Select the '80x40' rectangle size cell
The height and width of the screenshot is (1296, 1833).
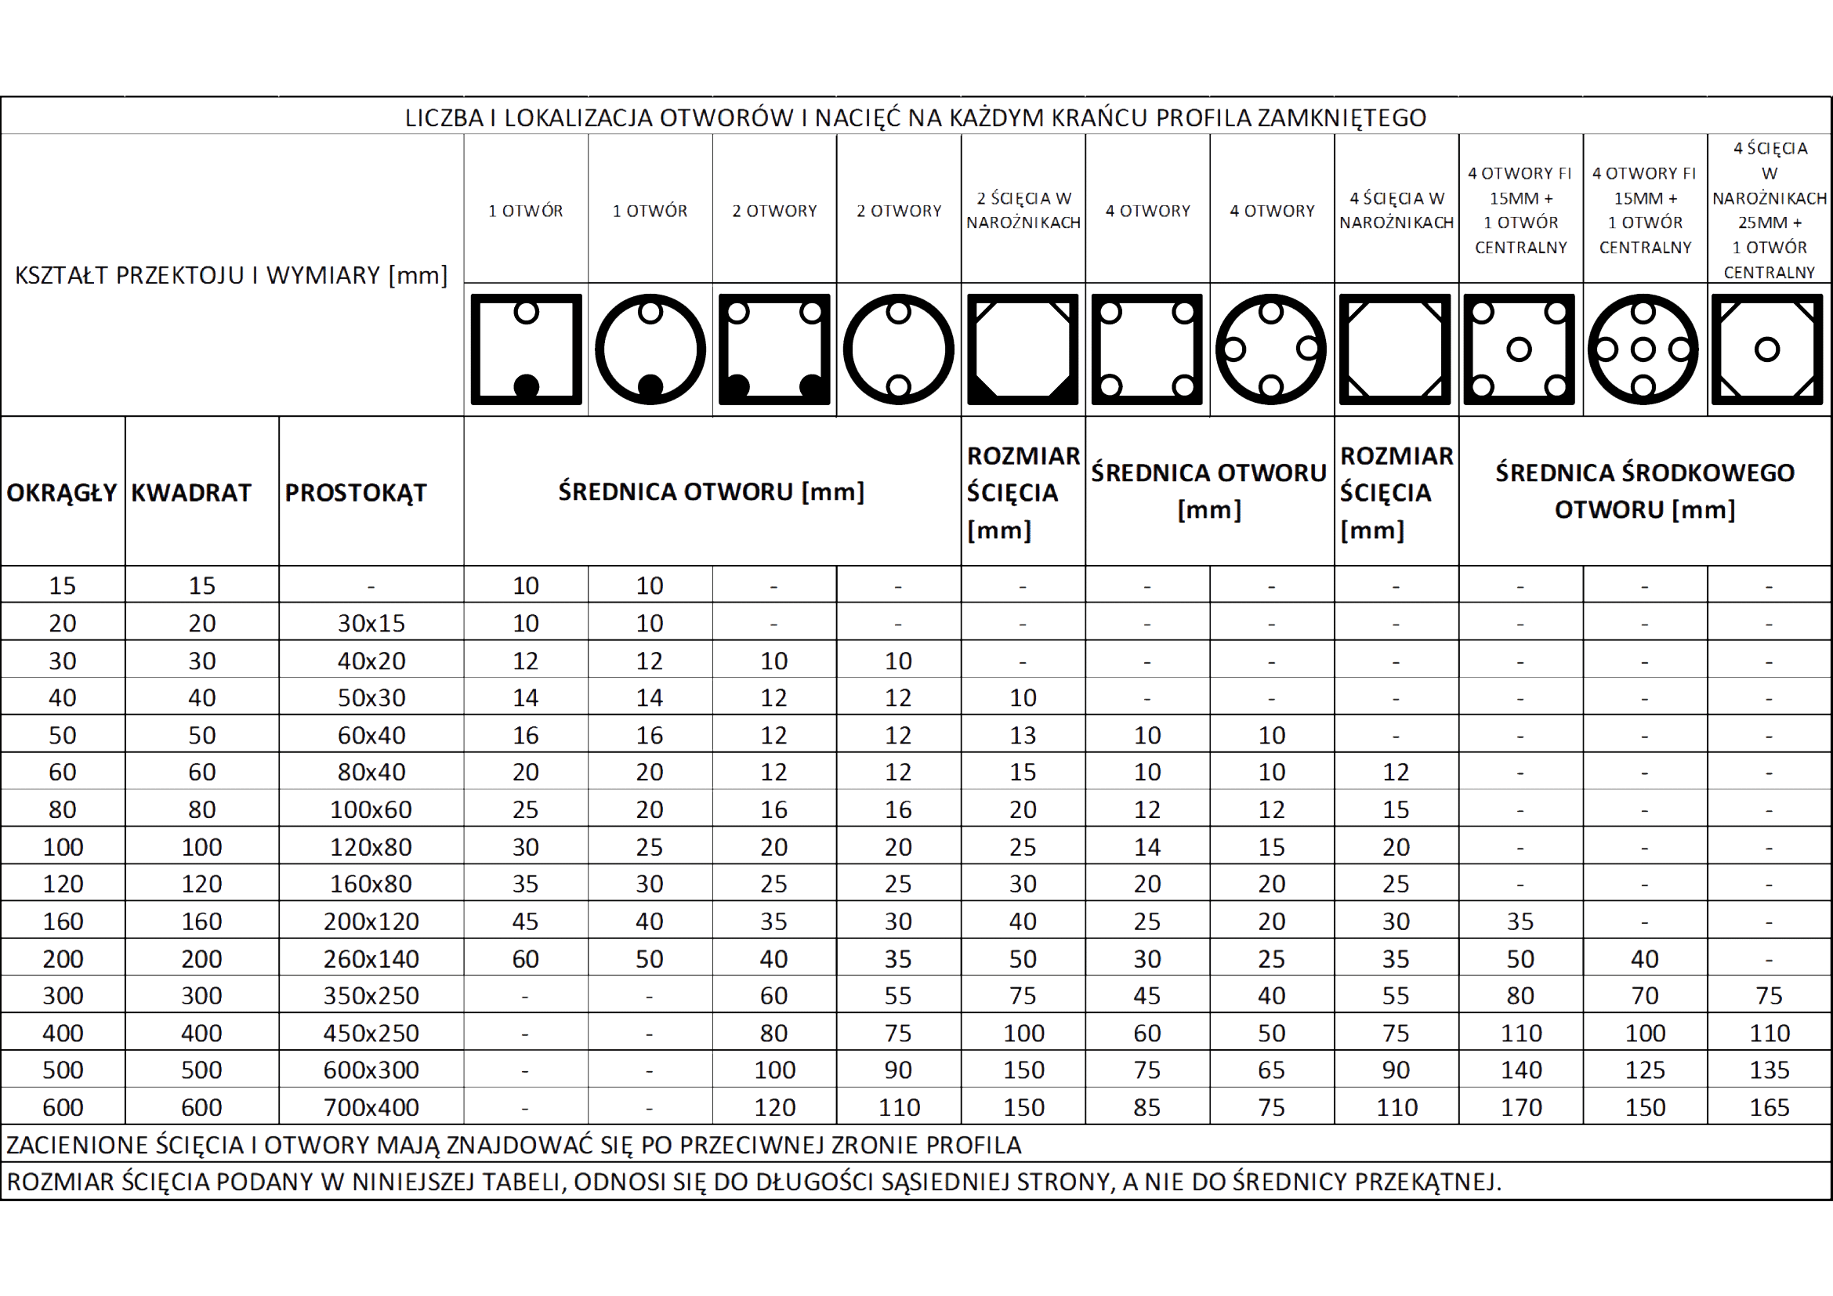coord(371,772)
